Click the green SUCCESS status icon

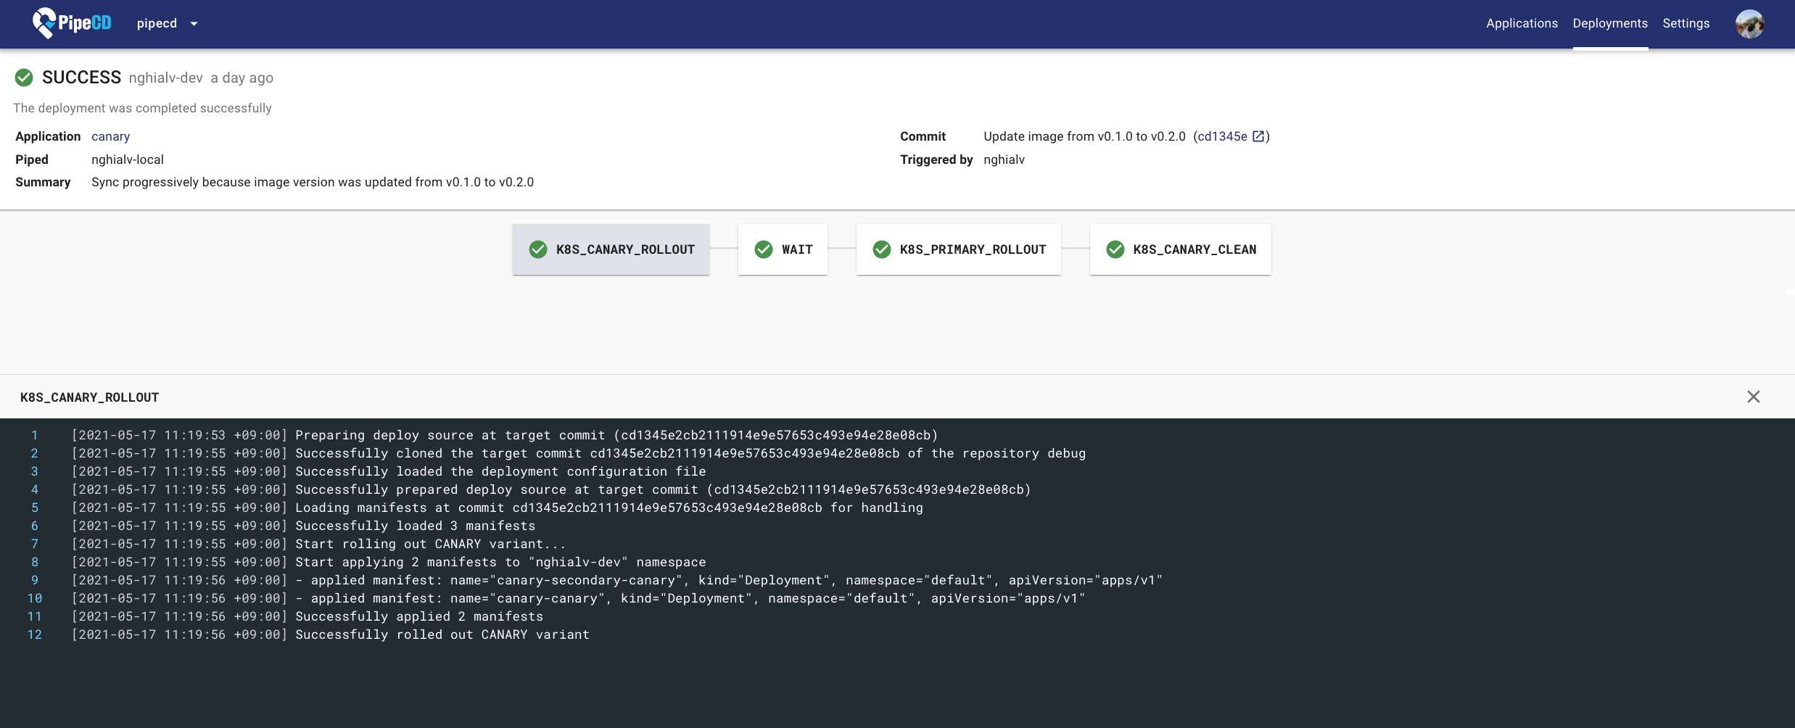(x=24, y=78)
